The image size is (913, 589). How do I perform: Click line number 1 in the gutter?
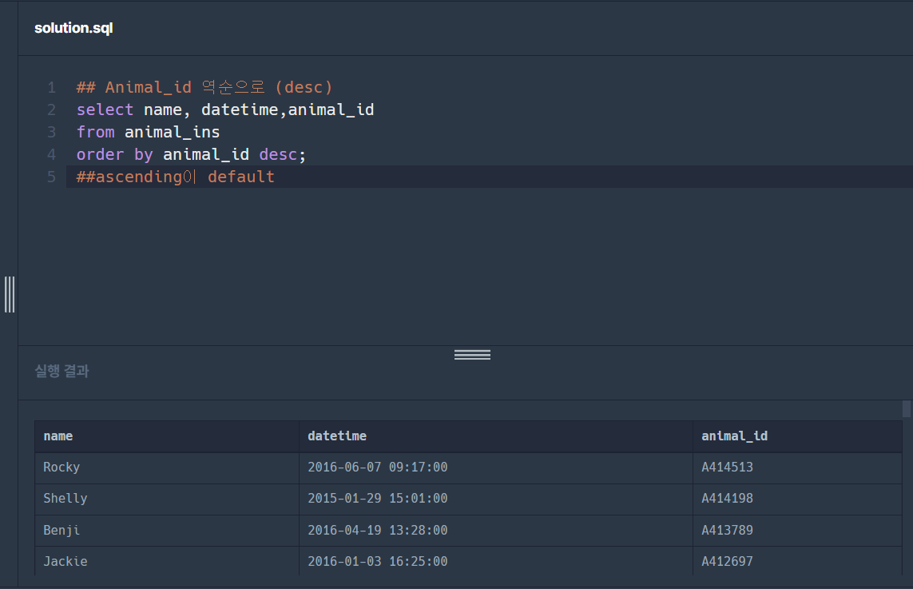tap(52, 87)
